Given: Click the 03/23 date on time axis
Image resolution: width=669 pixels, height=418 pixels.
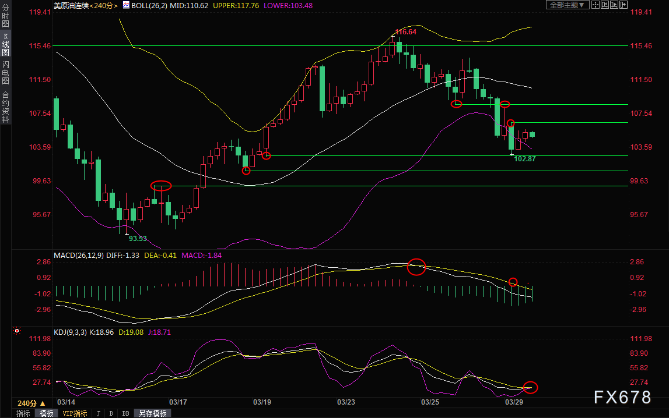Looking at the screenshot, I should pos(346,402).
